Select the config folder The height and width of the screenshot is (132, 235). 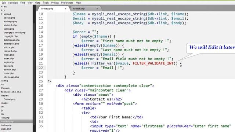pos(4,81)
